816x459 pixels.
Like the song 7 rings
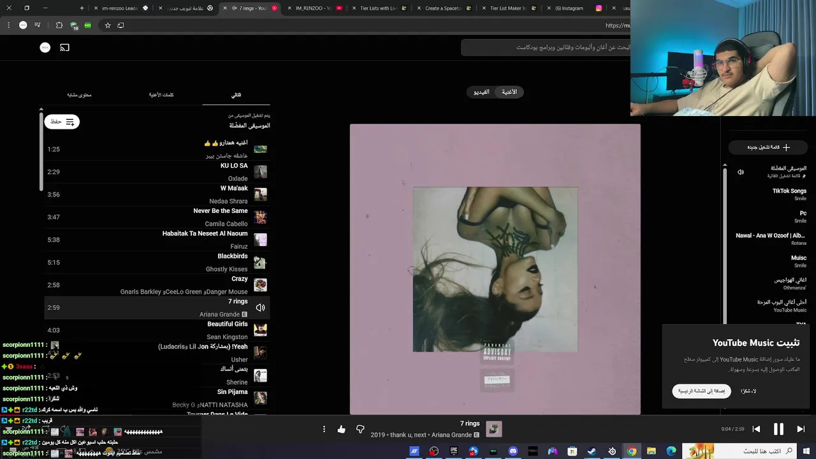coord(341,429)
